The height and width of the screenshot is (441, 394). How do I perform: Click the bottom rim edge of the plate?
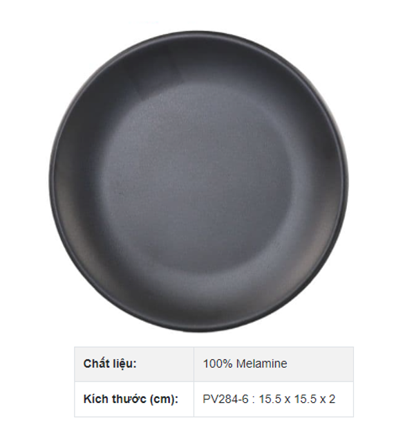coord(199,330)
